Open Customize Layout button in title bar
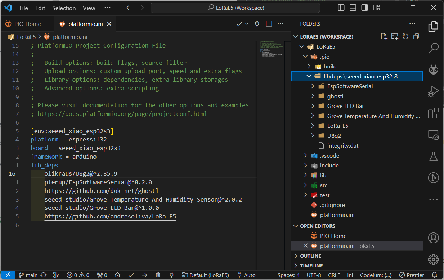Screen dimensions: 444x280 point(377,8)
